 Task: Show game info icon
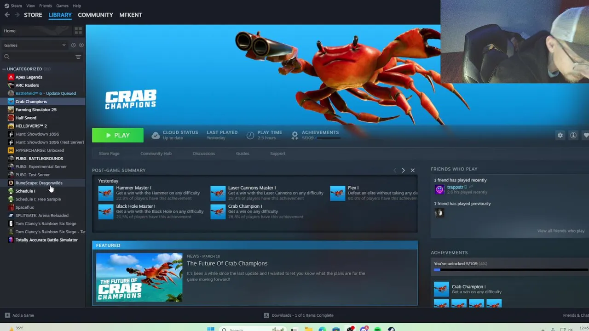click(573, 135)
